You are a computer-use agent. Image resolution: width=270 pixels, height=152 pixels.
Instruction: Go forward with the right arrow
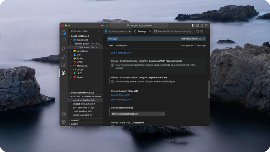(107, 26)
